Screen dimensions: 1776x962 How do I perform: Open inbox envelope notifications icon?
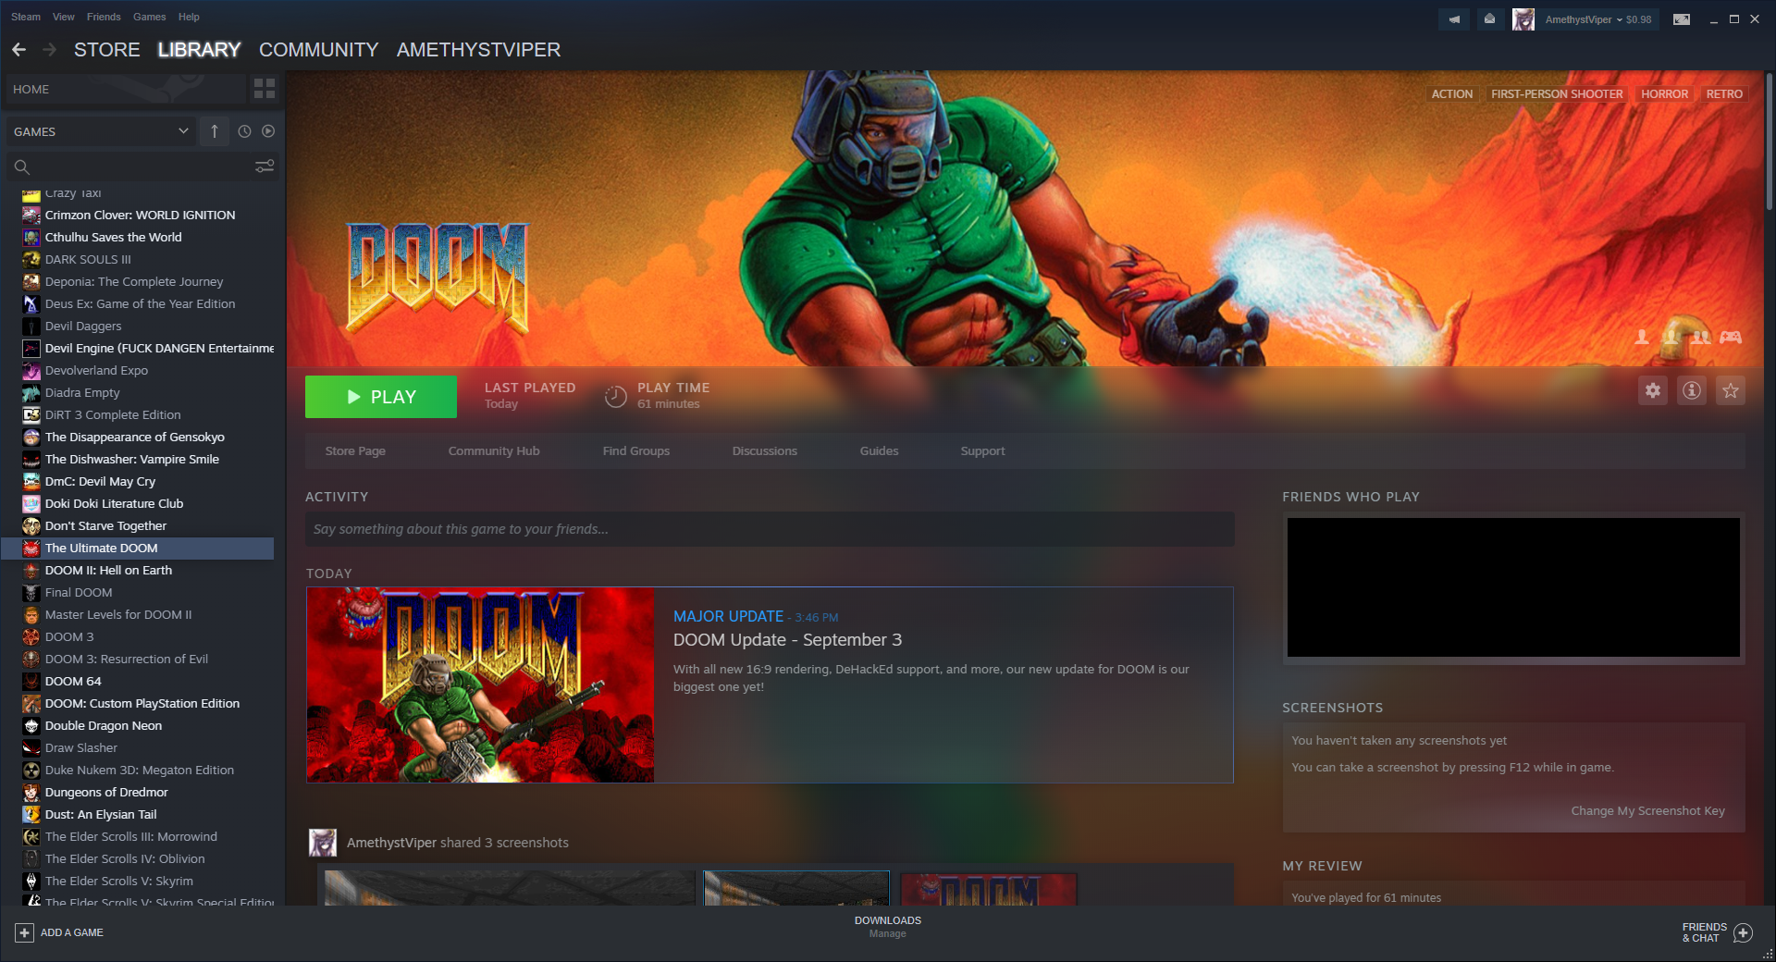point(1489,19)
